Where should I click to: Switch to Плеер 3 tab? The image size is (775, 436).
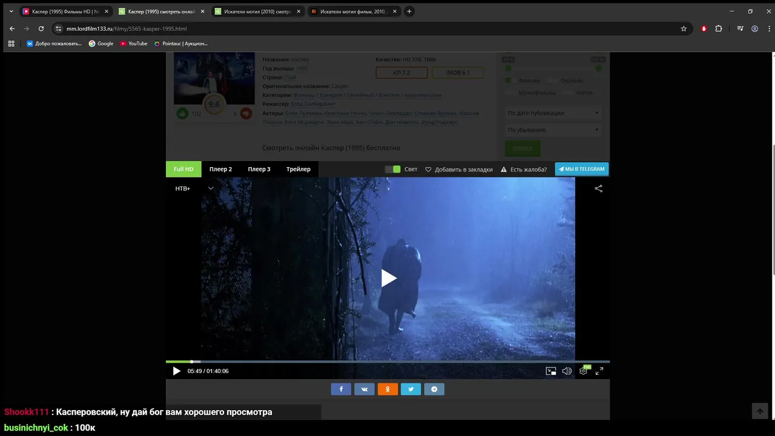tap(259, 169)
